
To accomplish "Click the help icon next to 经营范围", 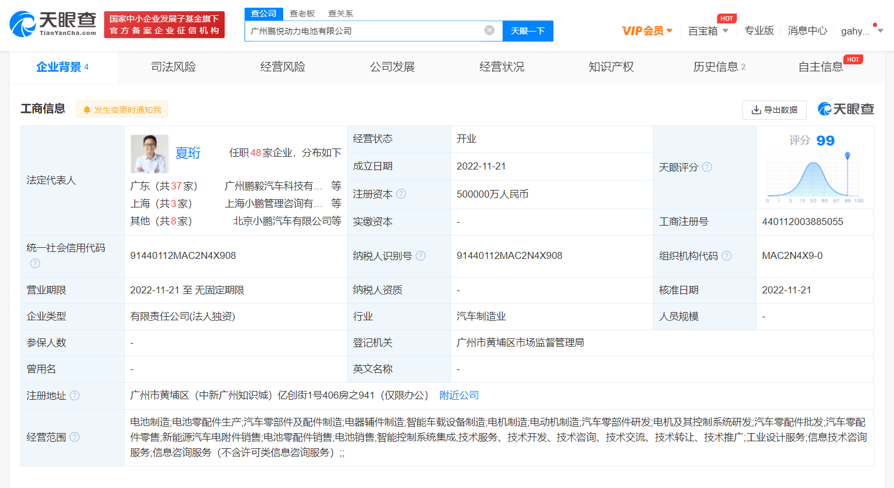I will (75, 437).
